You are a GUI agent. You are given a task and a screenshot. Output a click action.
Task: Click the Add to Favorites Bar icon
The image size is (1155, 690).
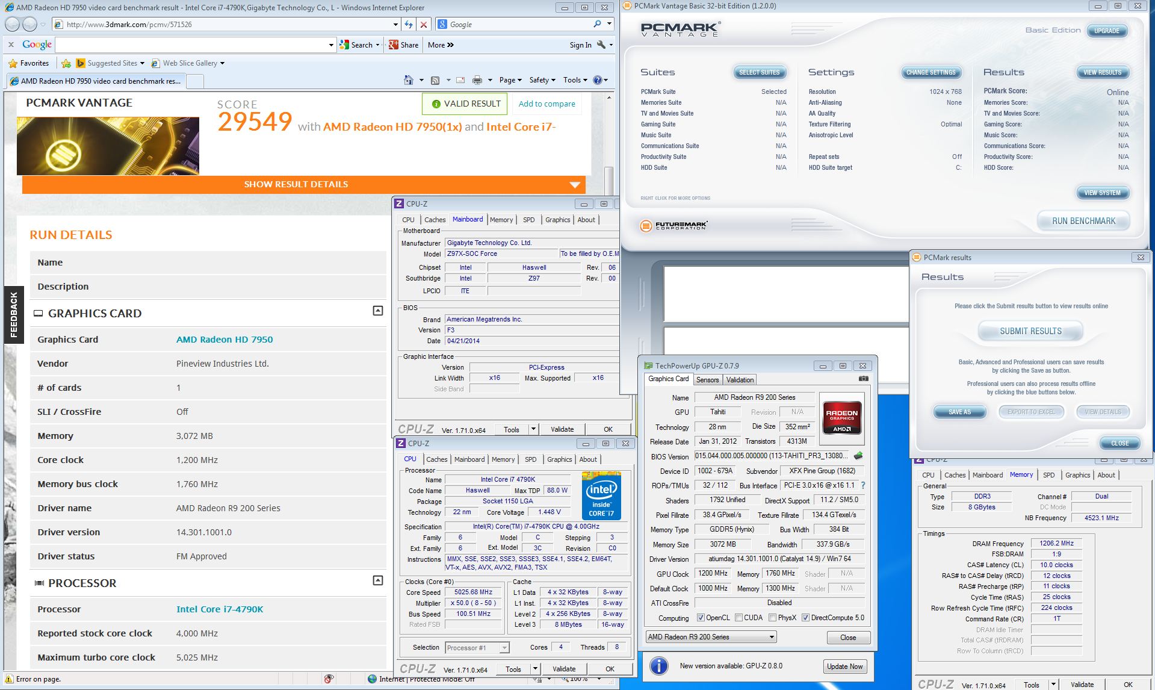(66, 63)
